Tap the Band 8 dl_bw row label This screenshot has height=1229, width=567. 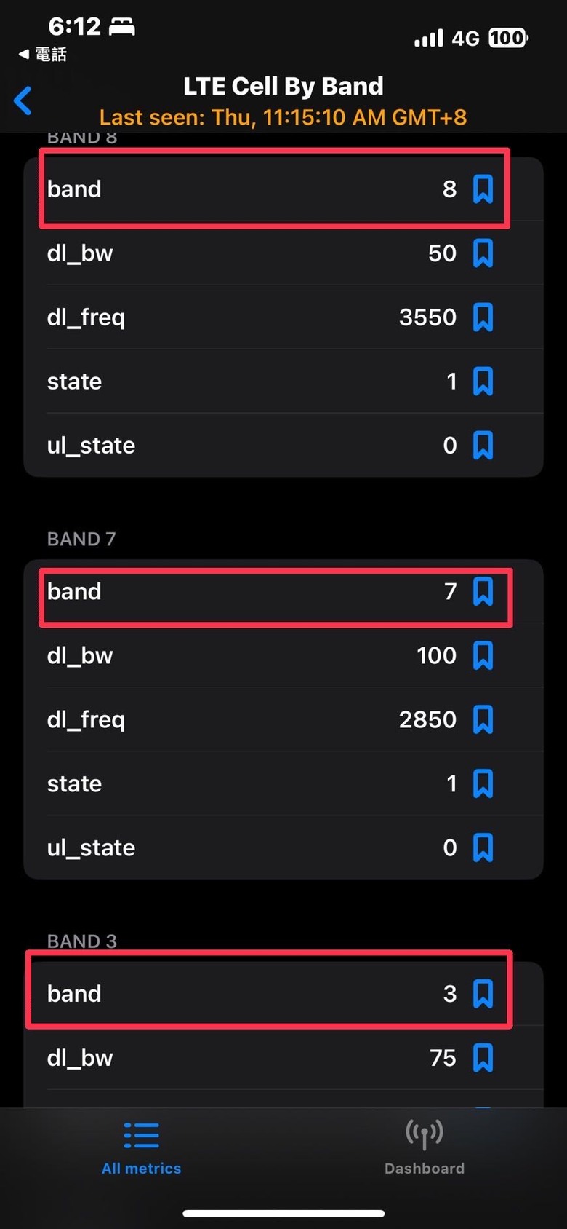pyautogui.click(x=80, y=253)
